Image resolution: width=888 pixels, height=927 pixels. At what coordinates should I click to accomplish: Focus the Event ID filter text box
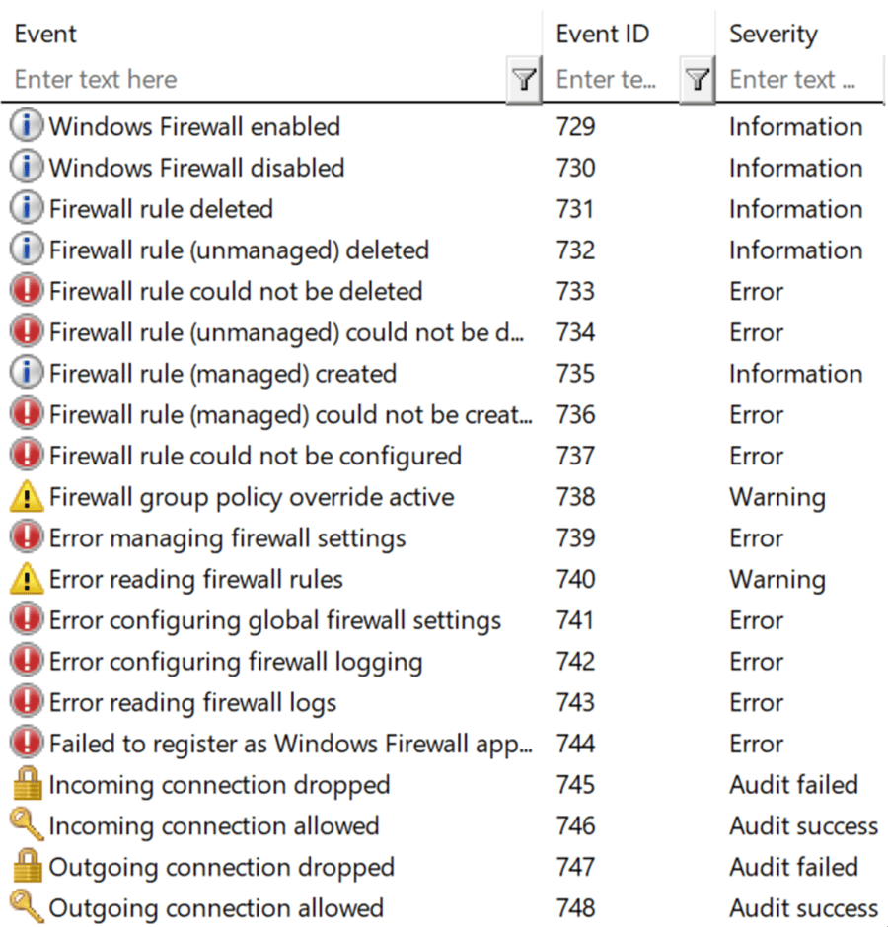pyautogui.click(x=612, y=80)
